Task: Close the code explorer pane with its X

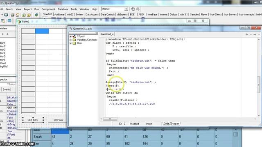Action: pyautogui.click(x=97, y=33)
